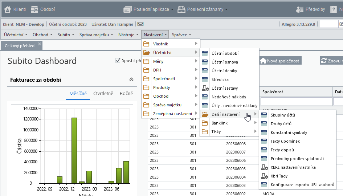
Task: Click table cell 202306003
Action: [236, 185]
